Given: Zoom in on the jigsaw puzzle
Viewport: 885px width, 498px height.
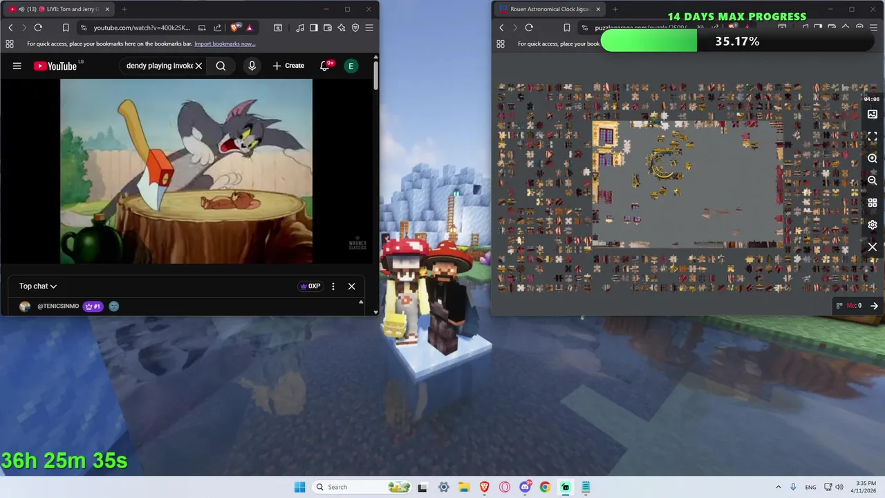Looking at the screenshot, I should [873, 158].
